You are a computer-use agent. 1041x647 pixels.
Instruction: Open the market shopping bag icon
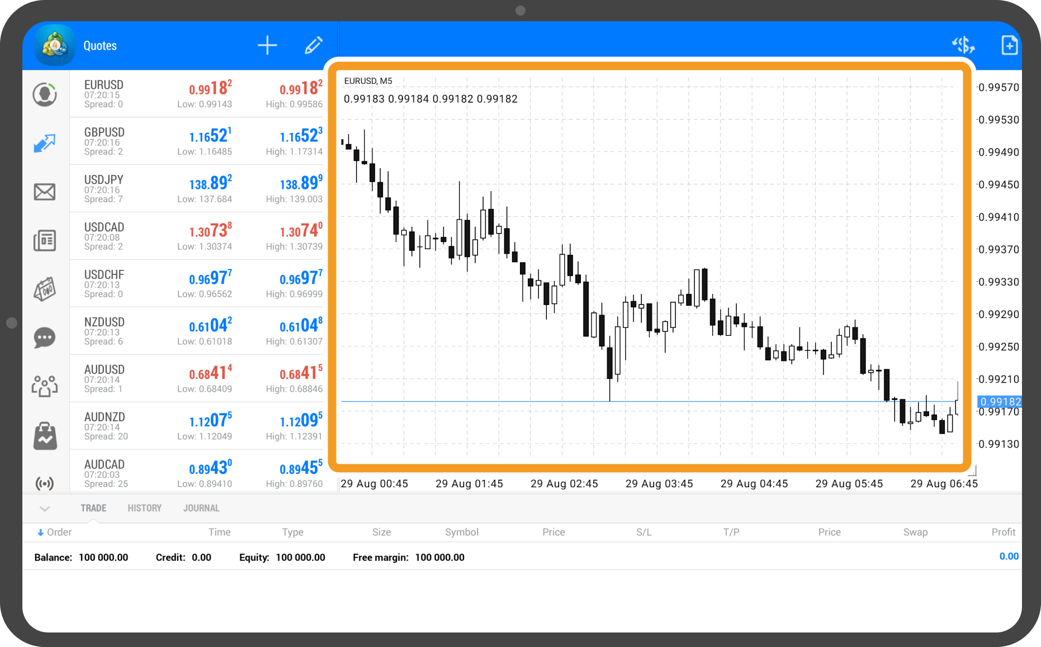[x=45, y=436]
